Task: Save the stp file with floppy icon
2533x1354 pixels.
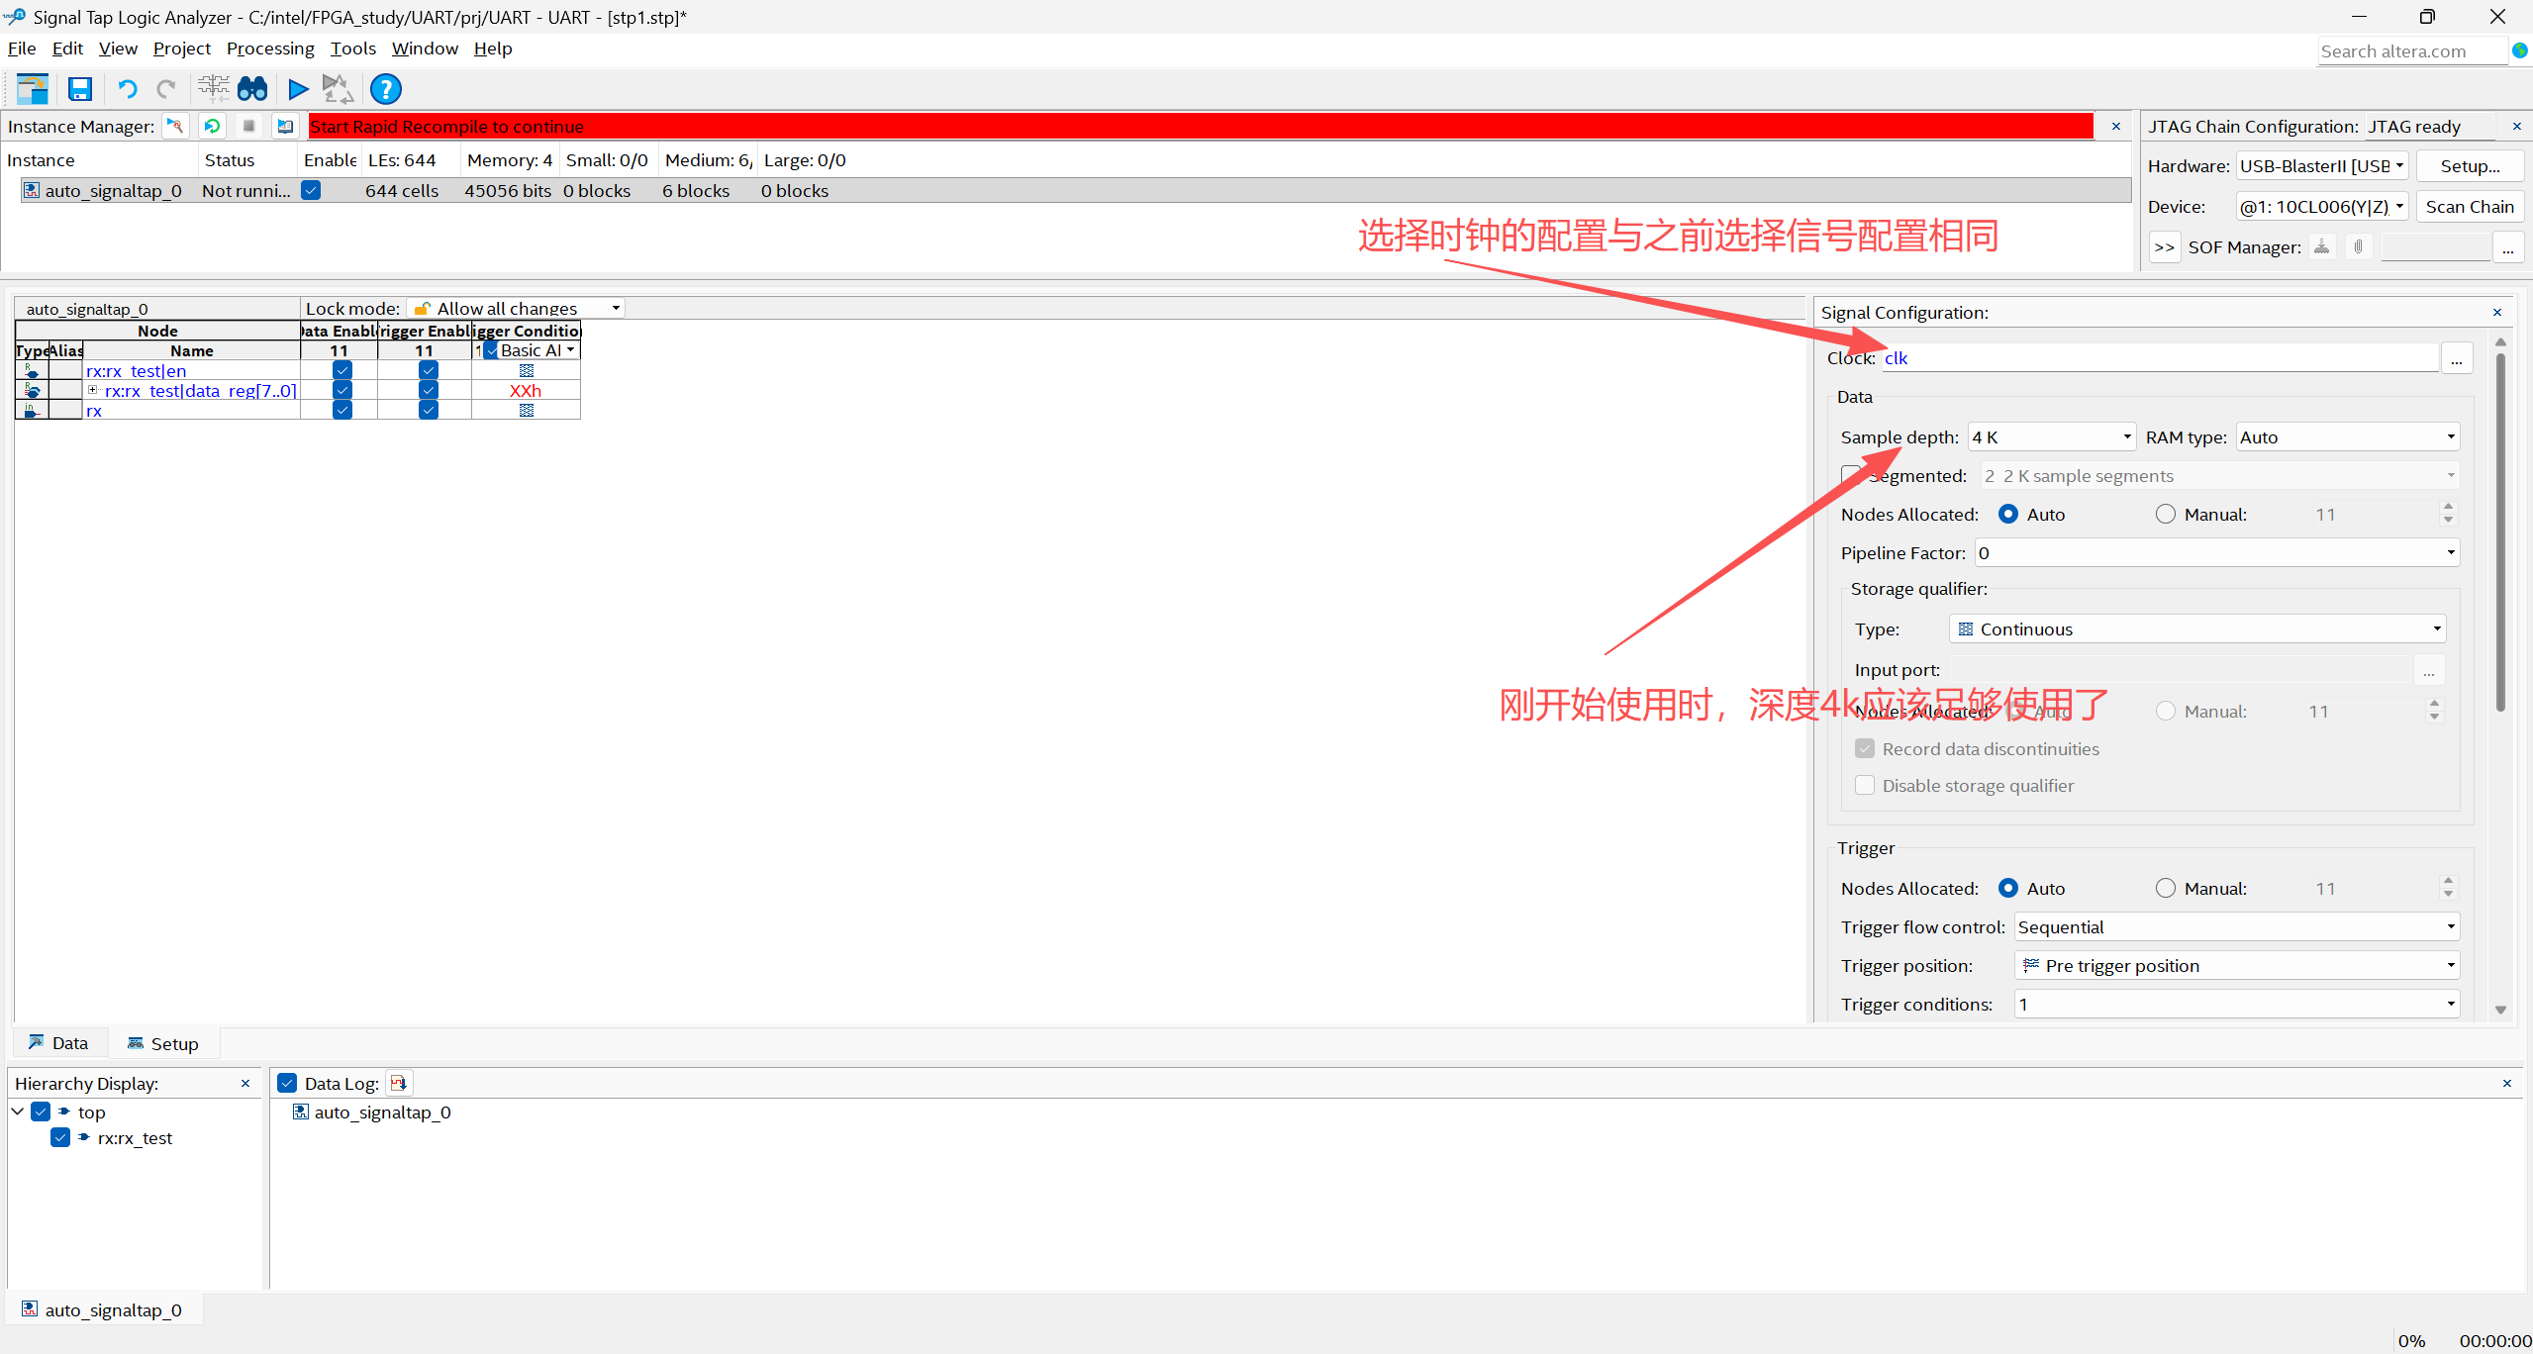Action: click(x=80, y=89)
